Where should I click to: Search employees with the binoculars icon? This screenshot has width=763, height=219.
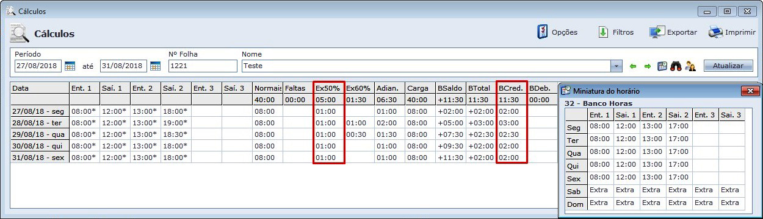click(676, 66)
